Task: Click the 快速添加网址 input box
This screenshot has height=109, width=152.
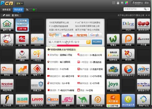Action: pyautogui.click(x=134, y=9)
